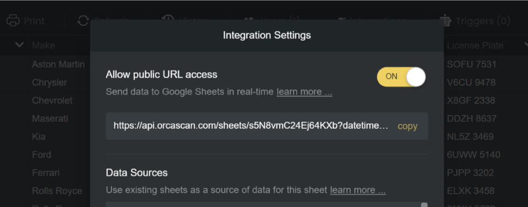The height and width of the screenshot is (207, 528).
Task: Select the Kia cell
Action: pos(39,137)
